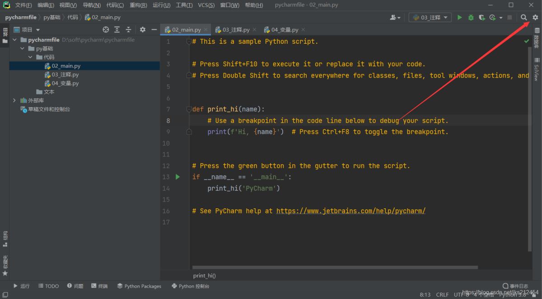
Task: Open Search Everywhere with the magnifier icon
Action: pyautogui.click(x=524, y=18)
